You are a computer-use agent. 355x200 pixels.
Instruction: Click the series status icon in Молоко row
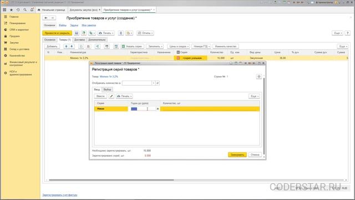click(x=178, y=58)
